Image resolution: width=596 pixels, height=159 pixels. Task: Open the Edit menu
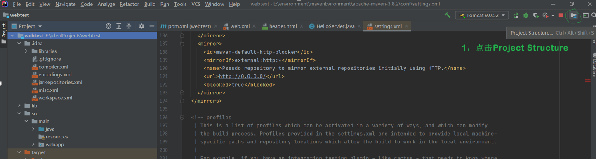point(30,4)
